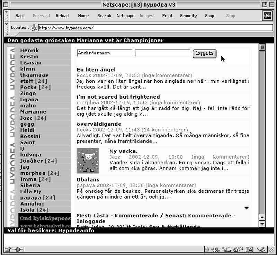Click the Netscape N logo icon
This screenshot has width=277, height=255.
coord(267,16)
